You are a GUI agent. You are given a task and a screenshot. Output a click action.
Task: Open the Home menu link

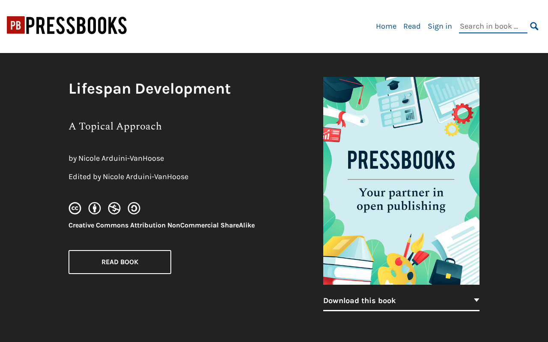(x=386, y=26)
